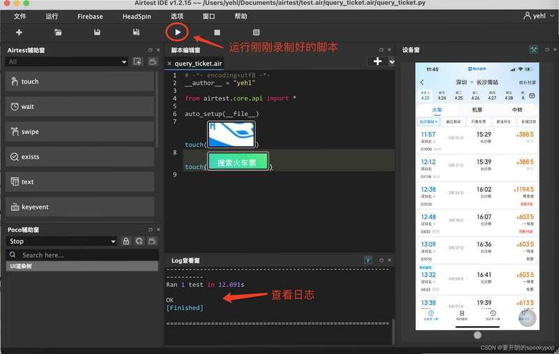Stop the running script
The height and width of the screenshot is (354, 559).
coord(217,32)
